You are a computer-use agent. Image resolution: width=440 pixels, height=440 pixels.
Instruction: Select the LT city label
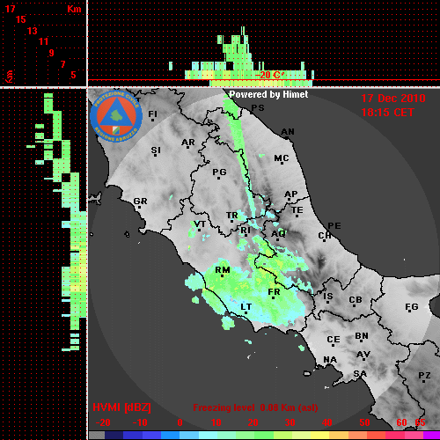click(246, 307)
